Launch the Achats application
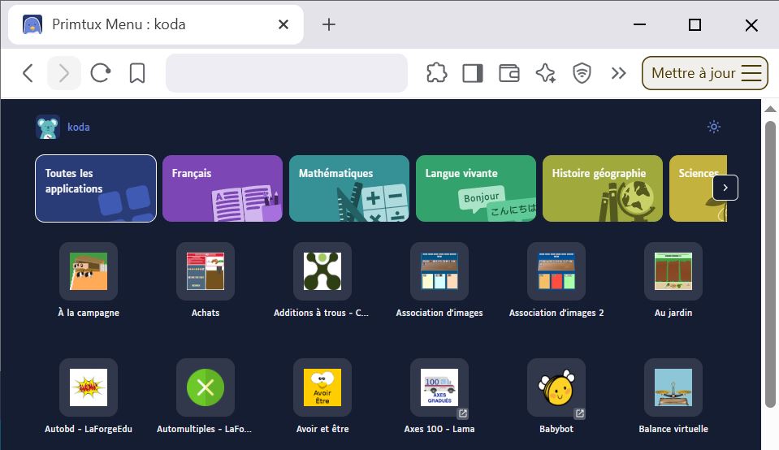This screenshot has width=779, height=450. (206, 271)
